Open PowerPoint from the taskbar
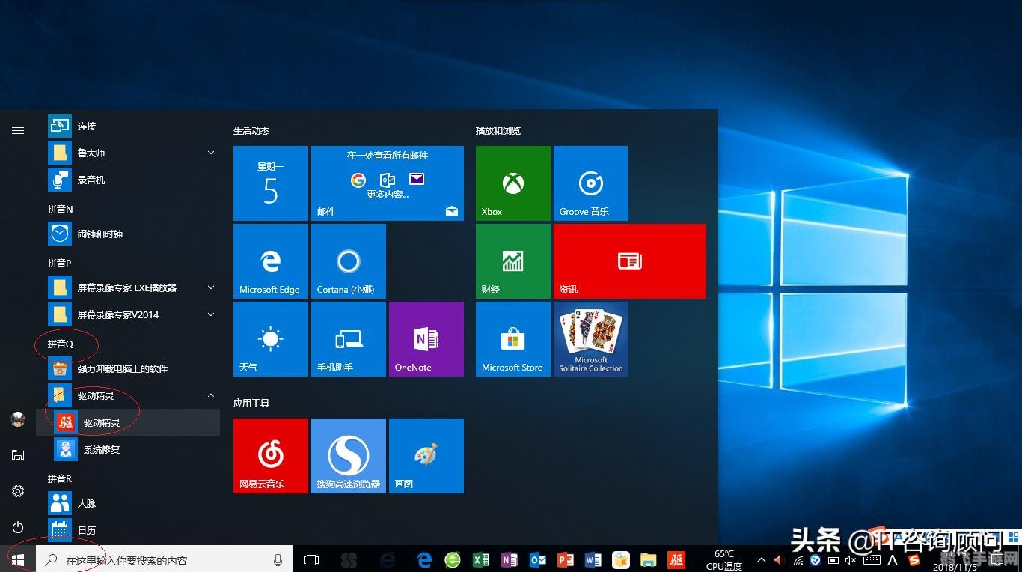The width and height of the screenshot is (1022, 572). [566, 559]
